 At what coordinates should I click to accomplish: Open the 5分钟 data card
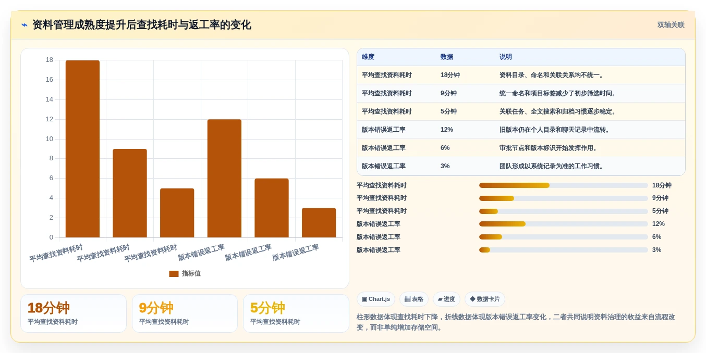coord(296,313)
